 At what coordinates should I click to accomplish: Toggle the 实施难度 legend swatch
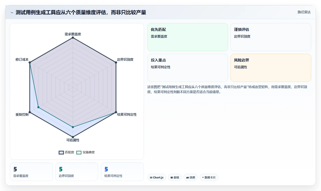pyautogui.click(x=79, y=152)
